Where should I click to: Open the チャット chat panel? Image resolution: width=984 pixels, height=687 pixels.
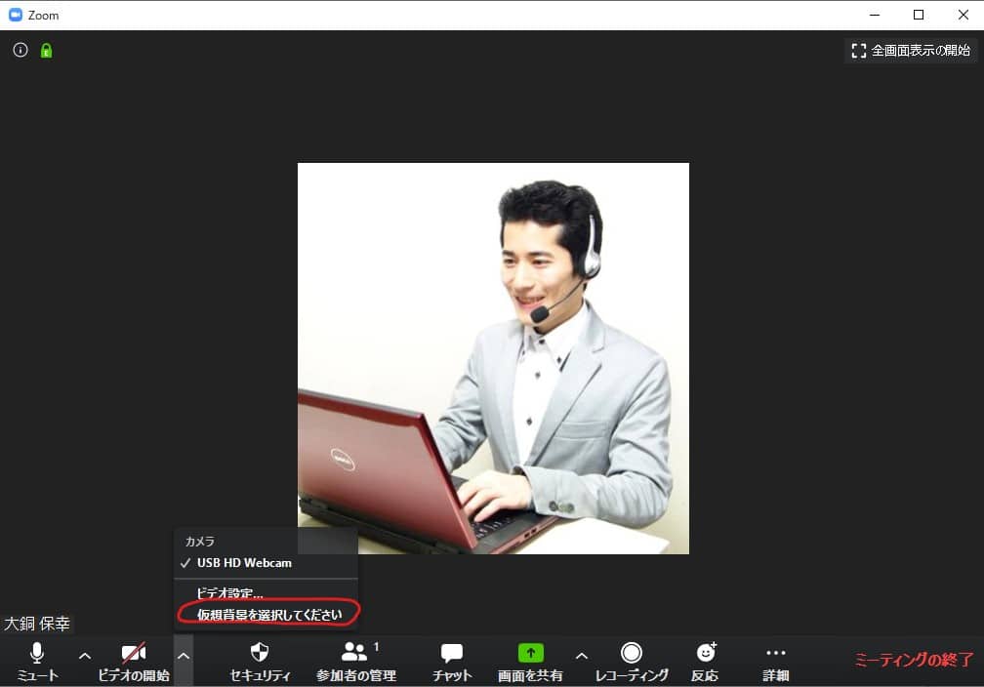point(452,662)
